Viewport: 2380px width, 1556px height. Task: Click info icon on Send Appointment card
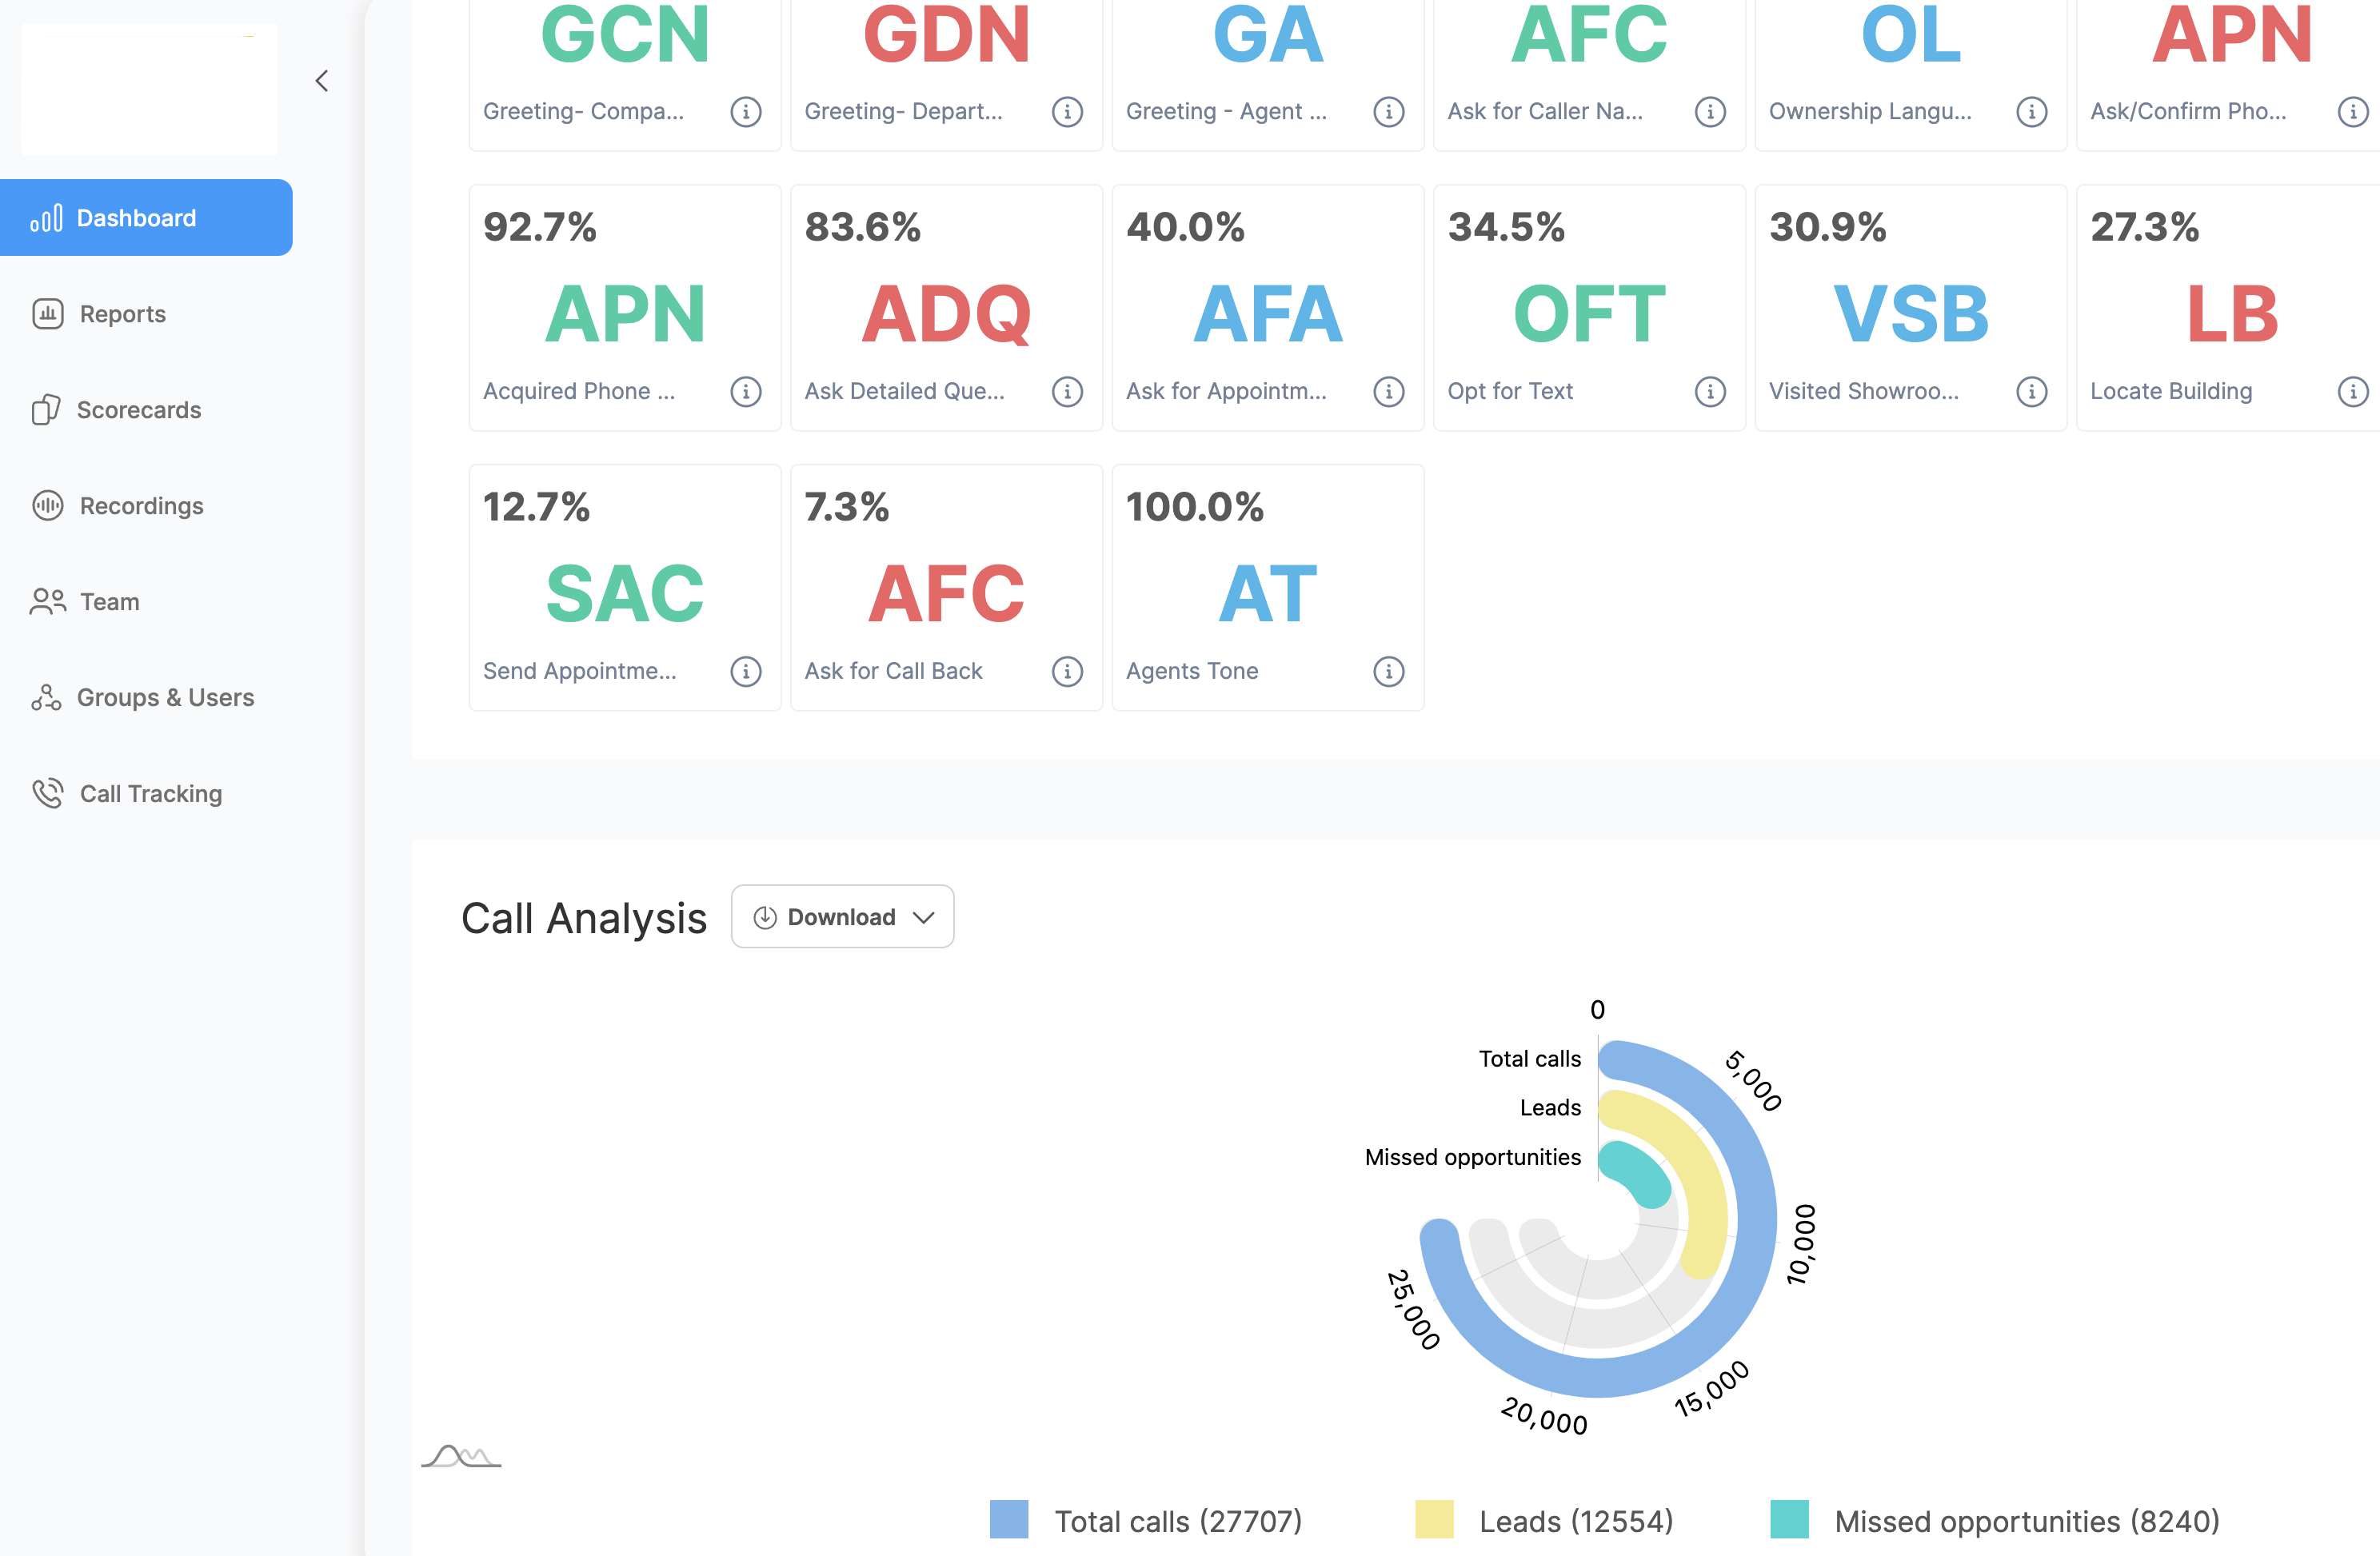coord(745,671)
